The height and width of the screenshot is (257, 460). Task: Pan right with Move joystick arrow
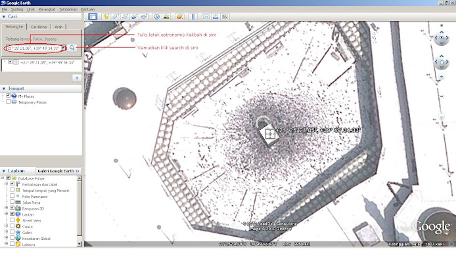[x=447, y=62]
